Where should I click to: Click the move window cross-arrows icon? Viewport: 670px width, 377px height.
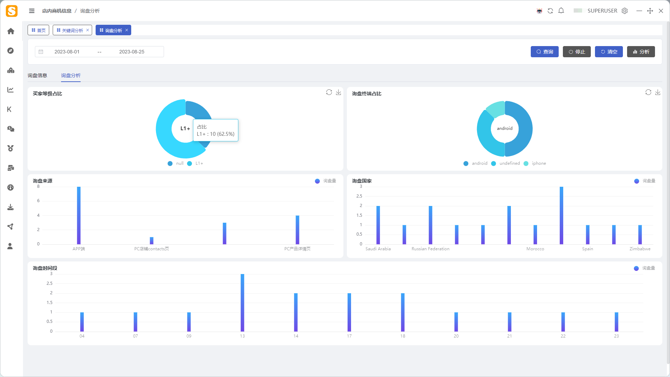click(650, 11)
